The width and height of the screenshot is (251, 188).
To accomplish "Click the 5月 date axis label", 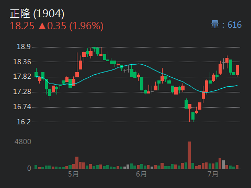I will [73, 174].
